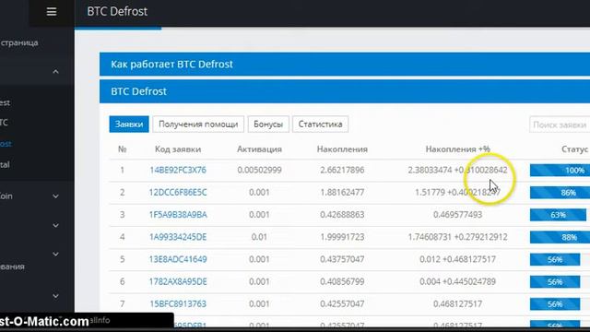Screen dimensions: 590x332
Task: Select the accumulation value 1.99991723
Action: click(x=342, y=237)
